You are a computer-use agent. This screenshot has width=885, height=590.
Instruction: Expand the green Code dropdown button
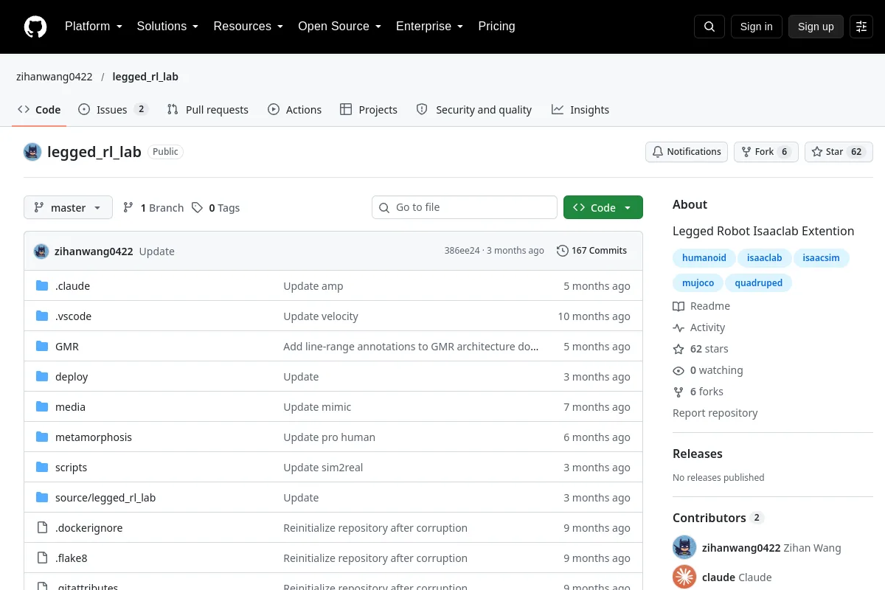pyautogui.click(x=603, y=207)
